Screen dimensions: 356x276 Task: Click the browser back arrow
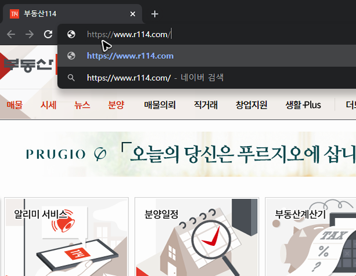click(x=11, y=34)
